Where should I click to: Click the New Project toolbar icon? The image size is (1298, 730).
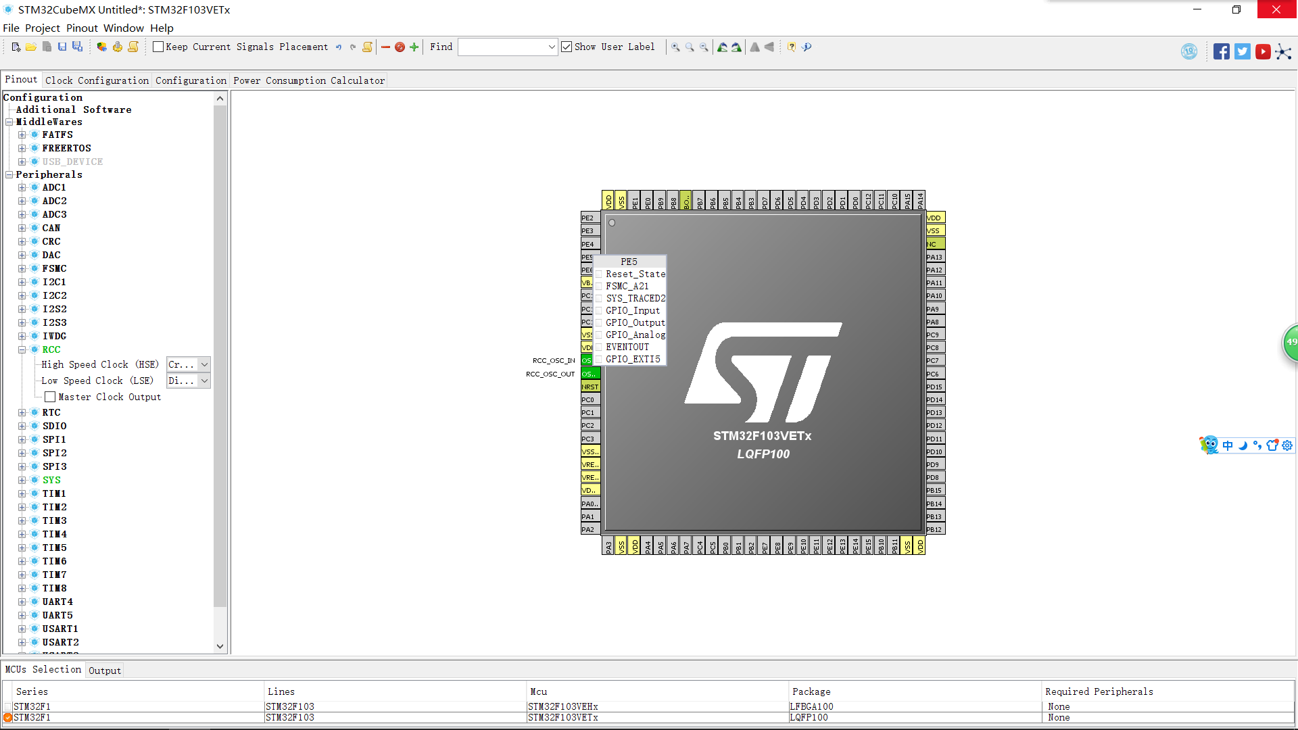pos(16,47)
